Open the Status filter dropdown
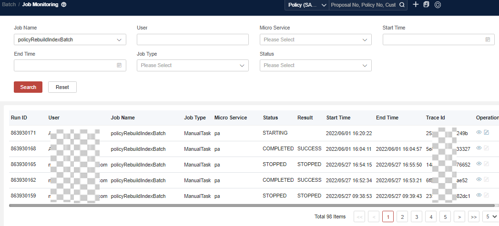The width and height of the screenshot is (499, 226). [x=365, y=66]
